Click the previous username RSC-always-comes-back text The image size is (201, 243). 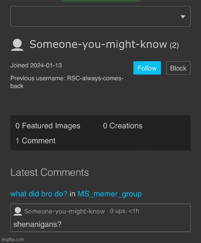(67, 82)
